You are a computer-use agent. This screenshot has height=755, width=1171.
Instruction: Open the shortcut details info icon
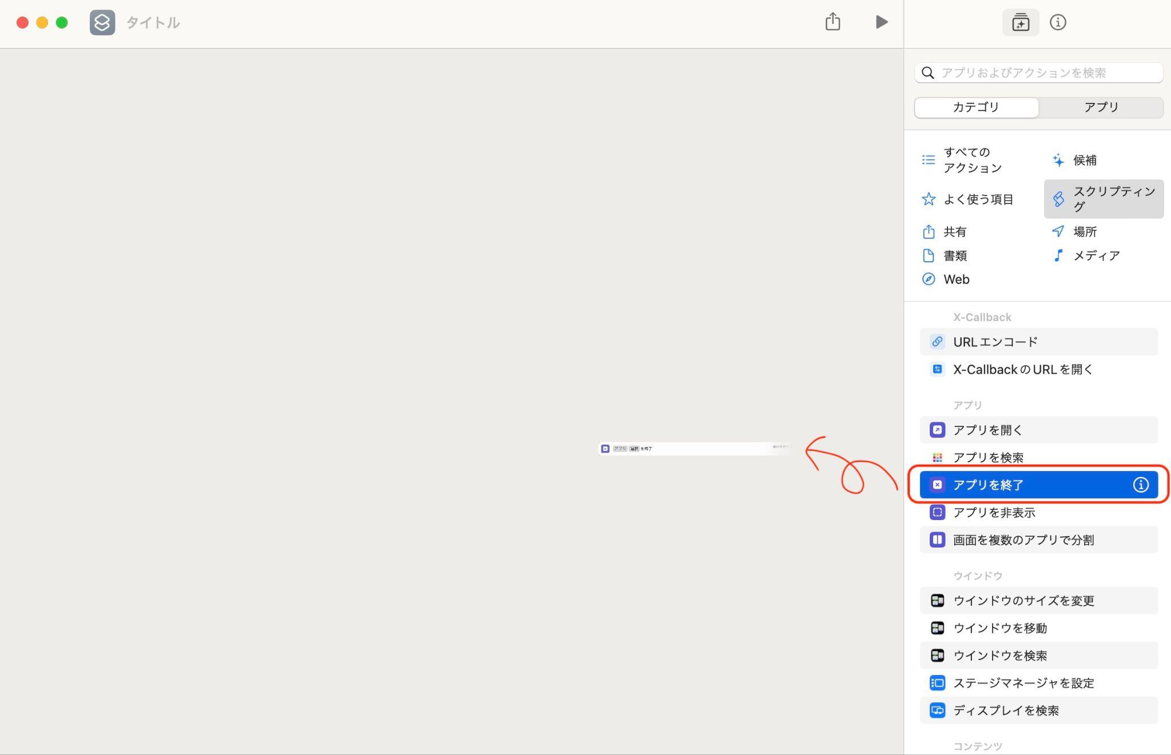pyautogui.click(x=1058, y=22)
